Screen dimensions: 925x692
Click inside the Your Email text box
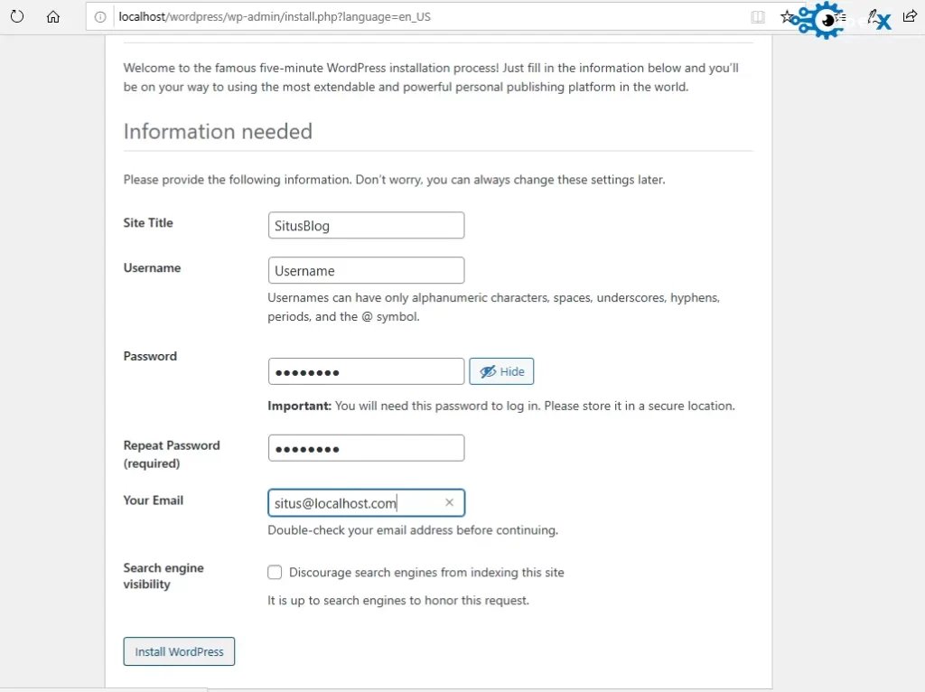[352, 503]
